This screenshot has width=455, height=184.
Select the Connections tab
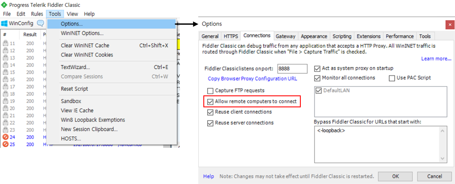point(257,36)
